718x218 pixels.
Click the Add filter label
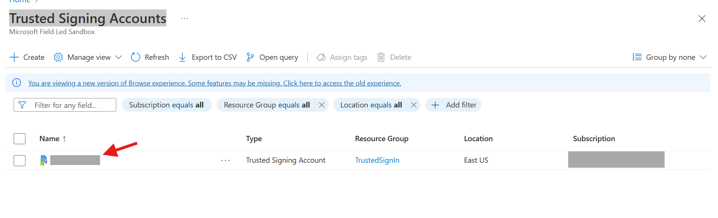pyautogui.click(x=461, y=105)
